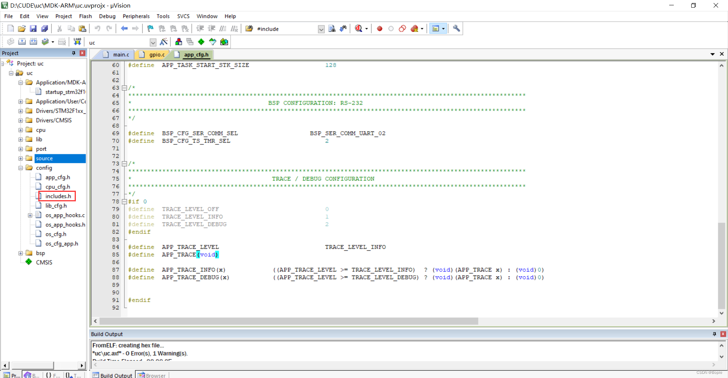Click the Select Software Packs icon
Image resolution: width=728 pixels, height=378 pixels.
tap(213, 42)
